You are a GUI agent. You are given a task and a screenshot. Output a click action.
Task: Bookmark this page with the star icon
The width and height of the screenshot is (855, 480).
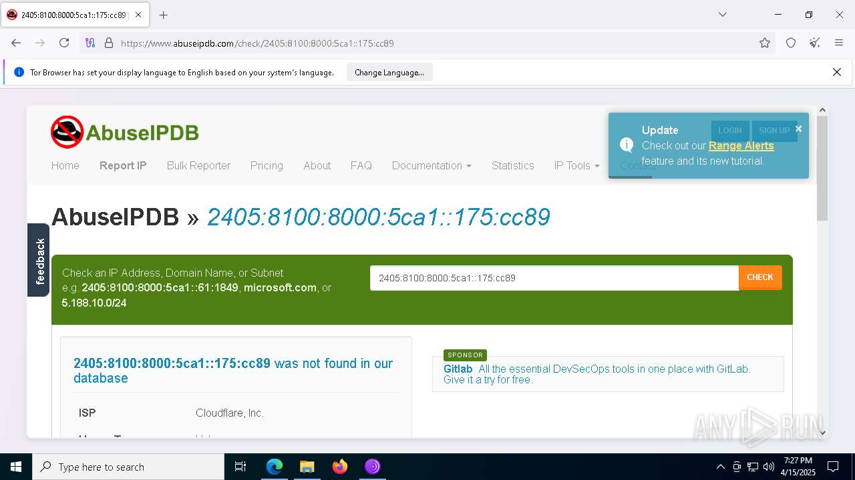765,43
